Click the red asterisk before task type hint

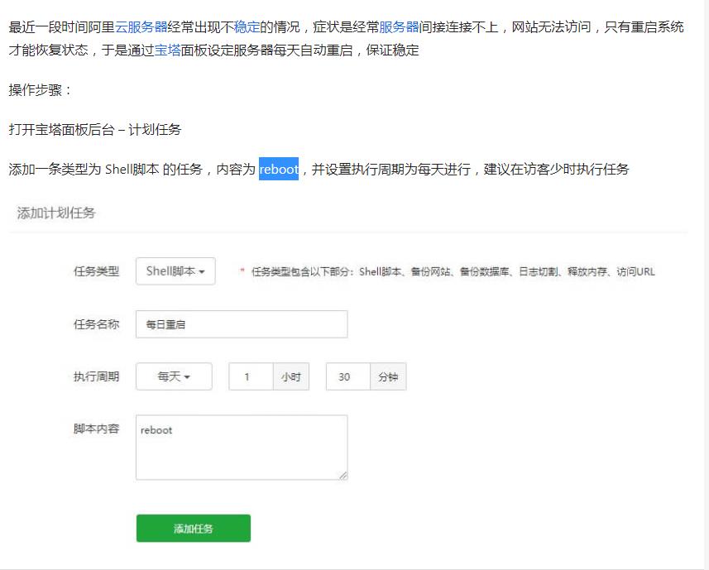coord(242,271)
